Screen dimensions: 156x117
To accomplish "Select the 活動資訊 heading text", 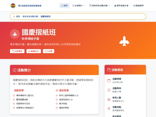I will [x=117, y=70].
